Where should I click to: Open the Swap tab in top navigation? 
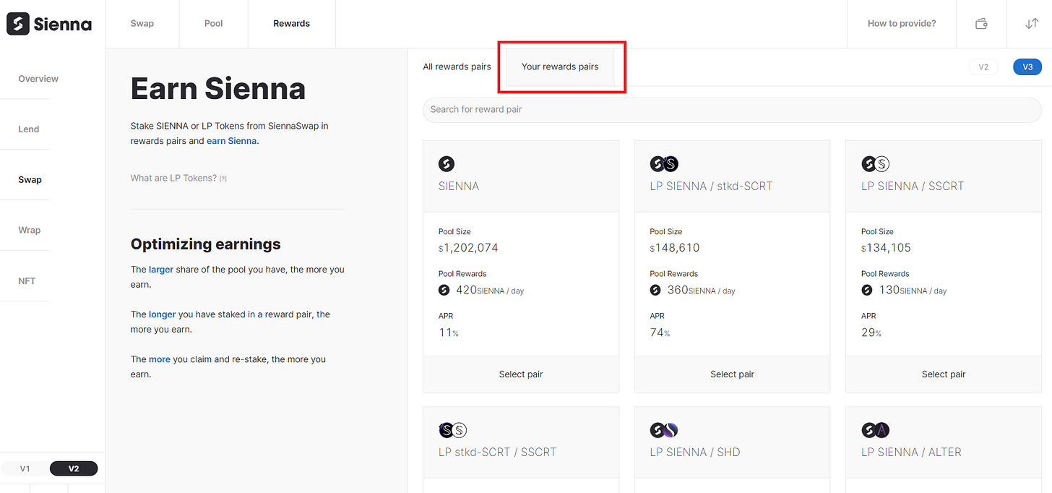[x=142, y=24]
